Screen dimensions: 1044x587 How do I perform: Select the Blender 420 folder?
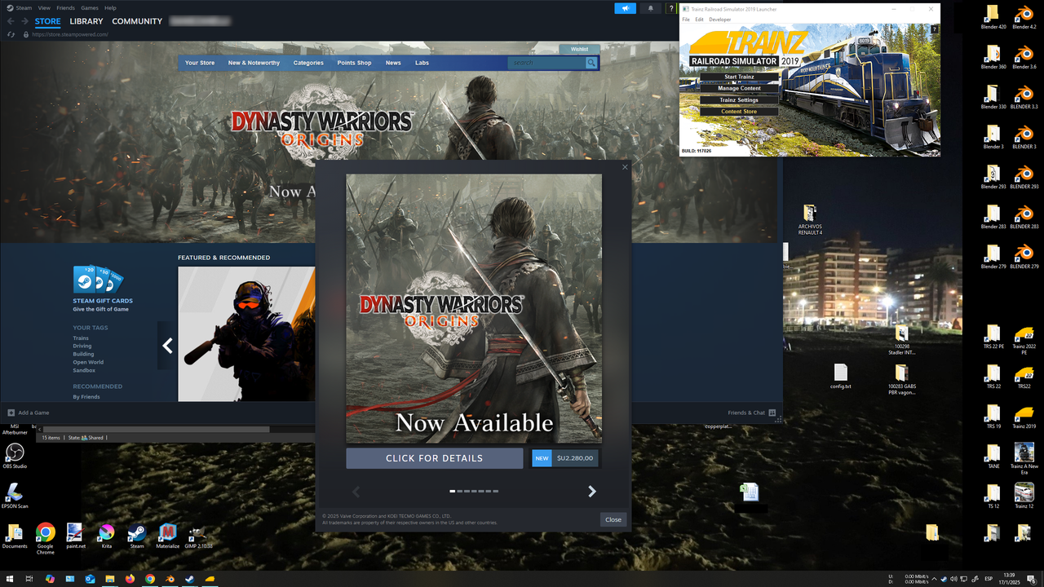993,16
